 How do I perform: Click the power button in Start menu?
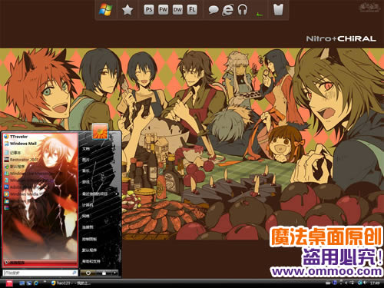tap(88, 273)
